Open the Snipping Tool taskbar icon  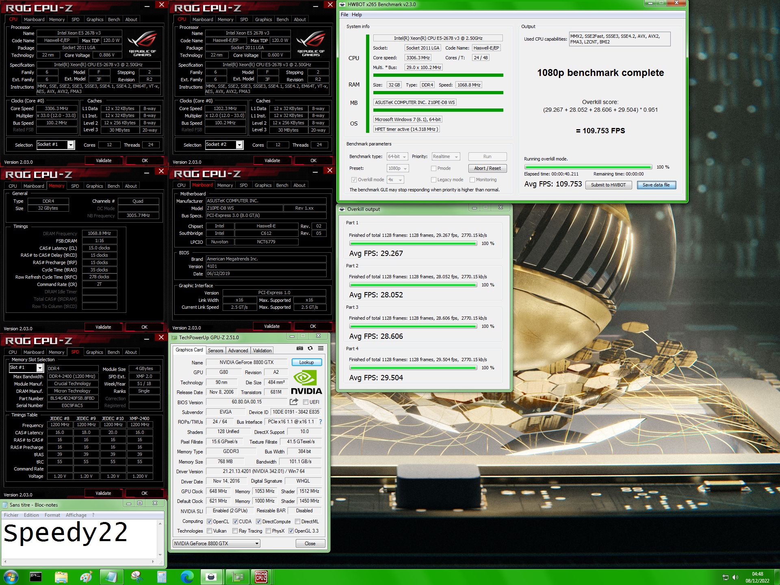point(136,577)
